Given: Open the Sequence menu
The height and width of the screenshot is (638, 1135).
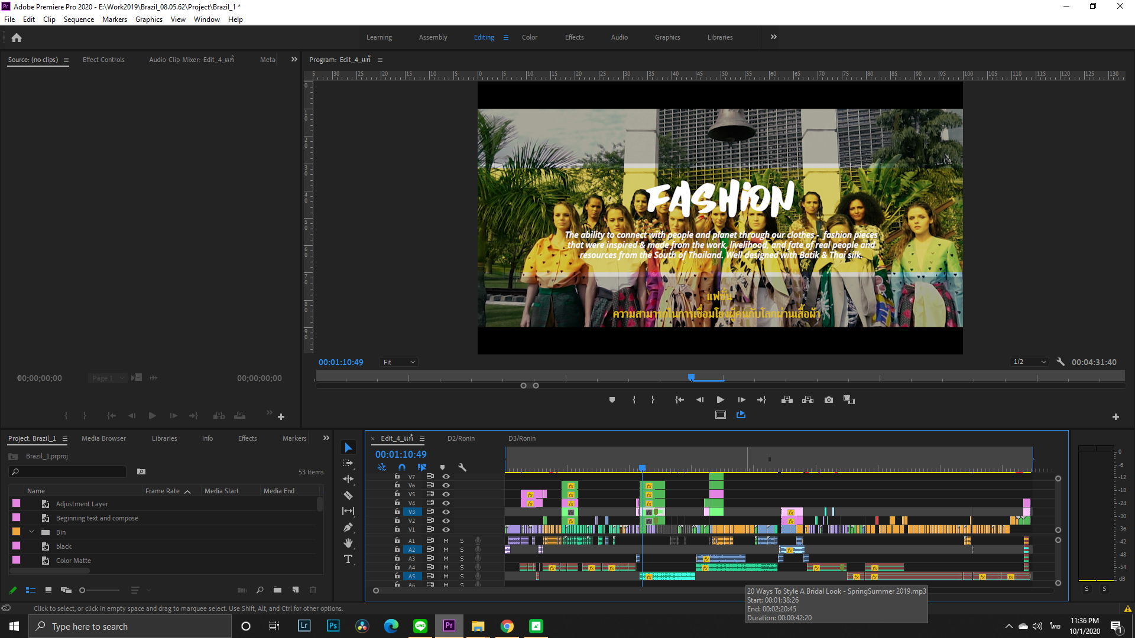Looking at the screenshot, I should click(x=79, y=19).
